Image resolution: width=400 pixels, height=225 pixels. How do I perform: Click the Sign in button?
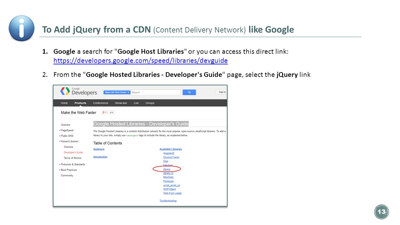point(222,92)
